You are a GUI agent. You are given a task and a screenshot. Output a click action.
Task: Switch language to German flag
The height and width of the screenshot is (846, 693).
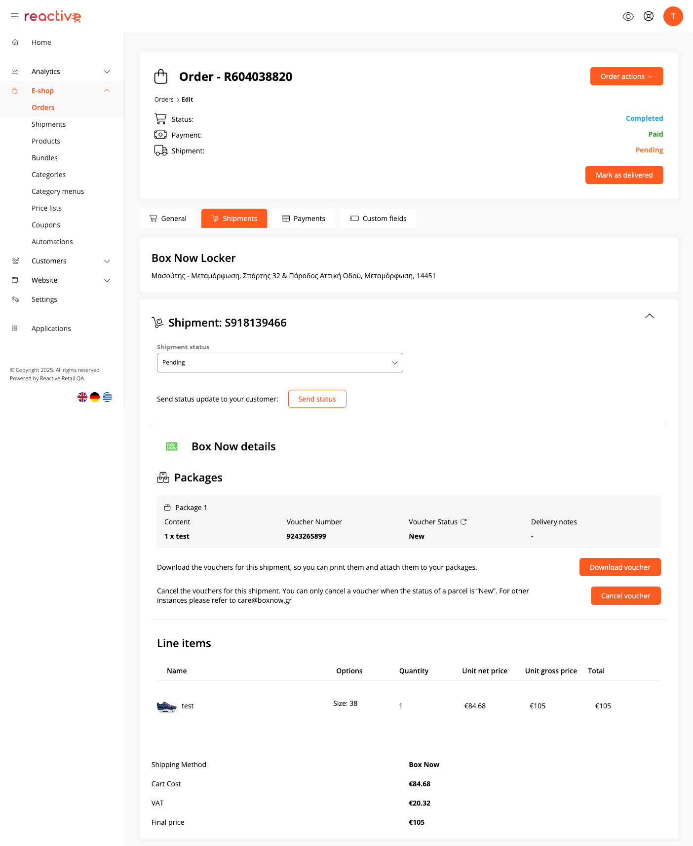coord(95,397)
